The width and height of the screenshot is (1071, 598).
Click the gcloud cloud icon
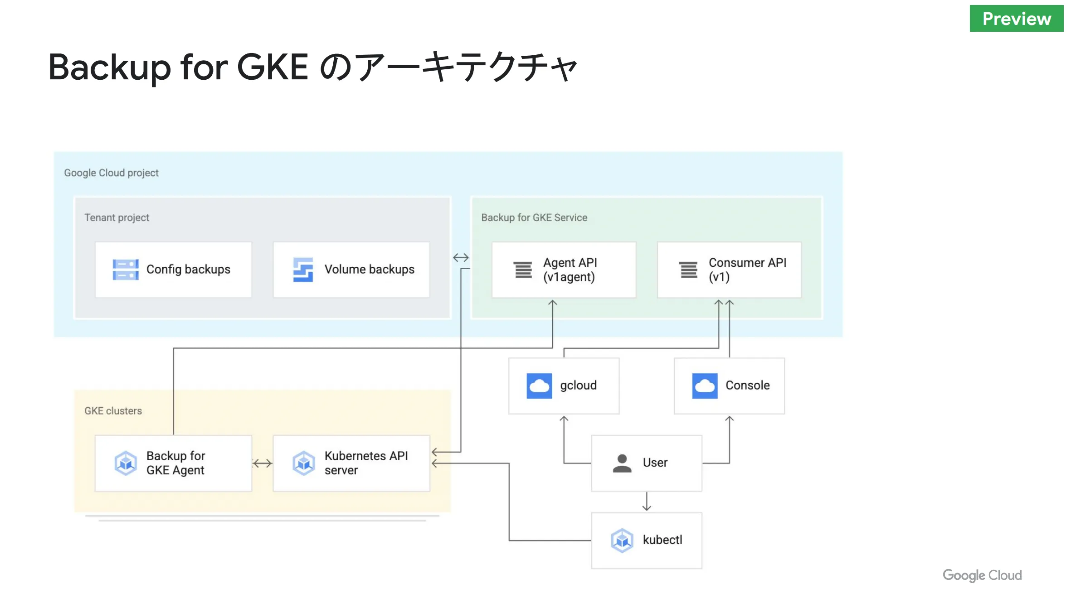[x=539, y=386]
